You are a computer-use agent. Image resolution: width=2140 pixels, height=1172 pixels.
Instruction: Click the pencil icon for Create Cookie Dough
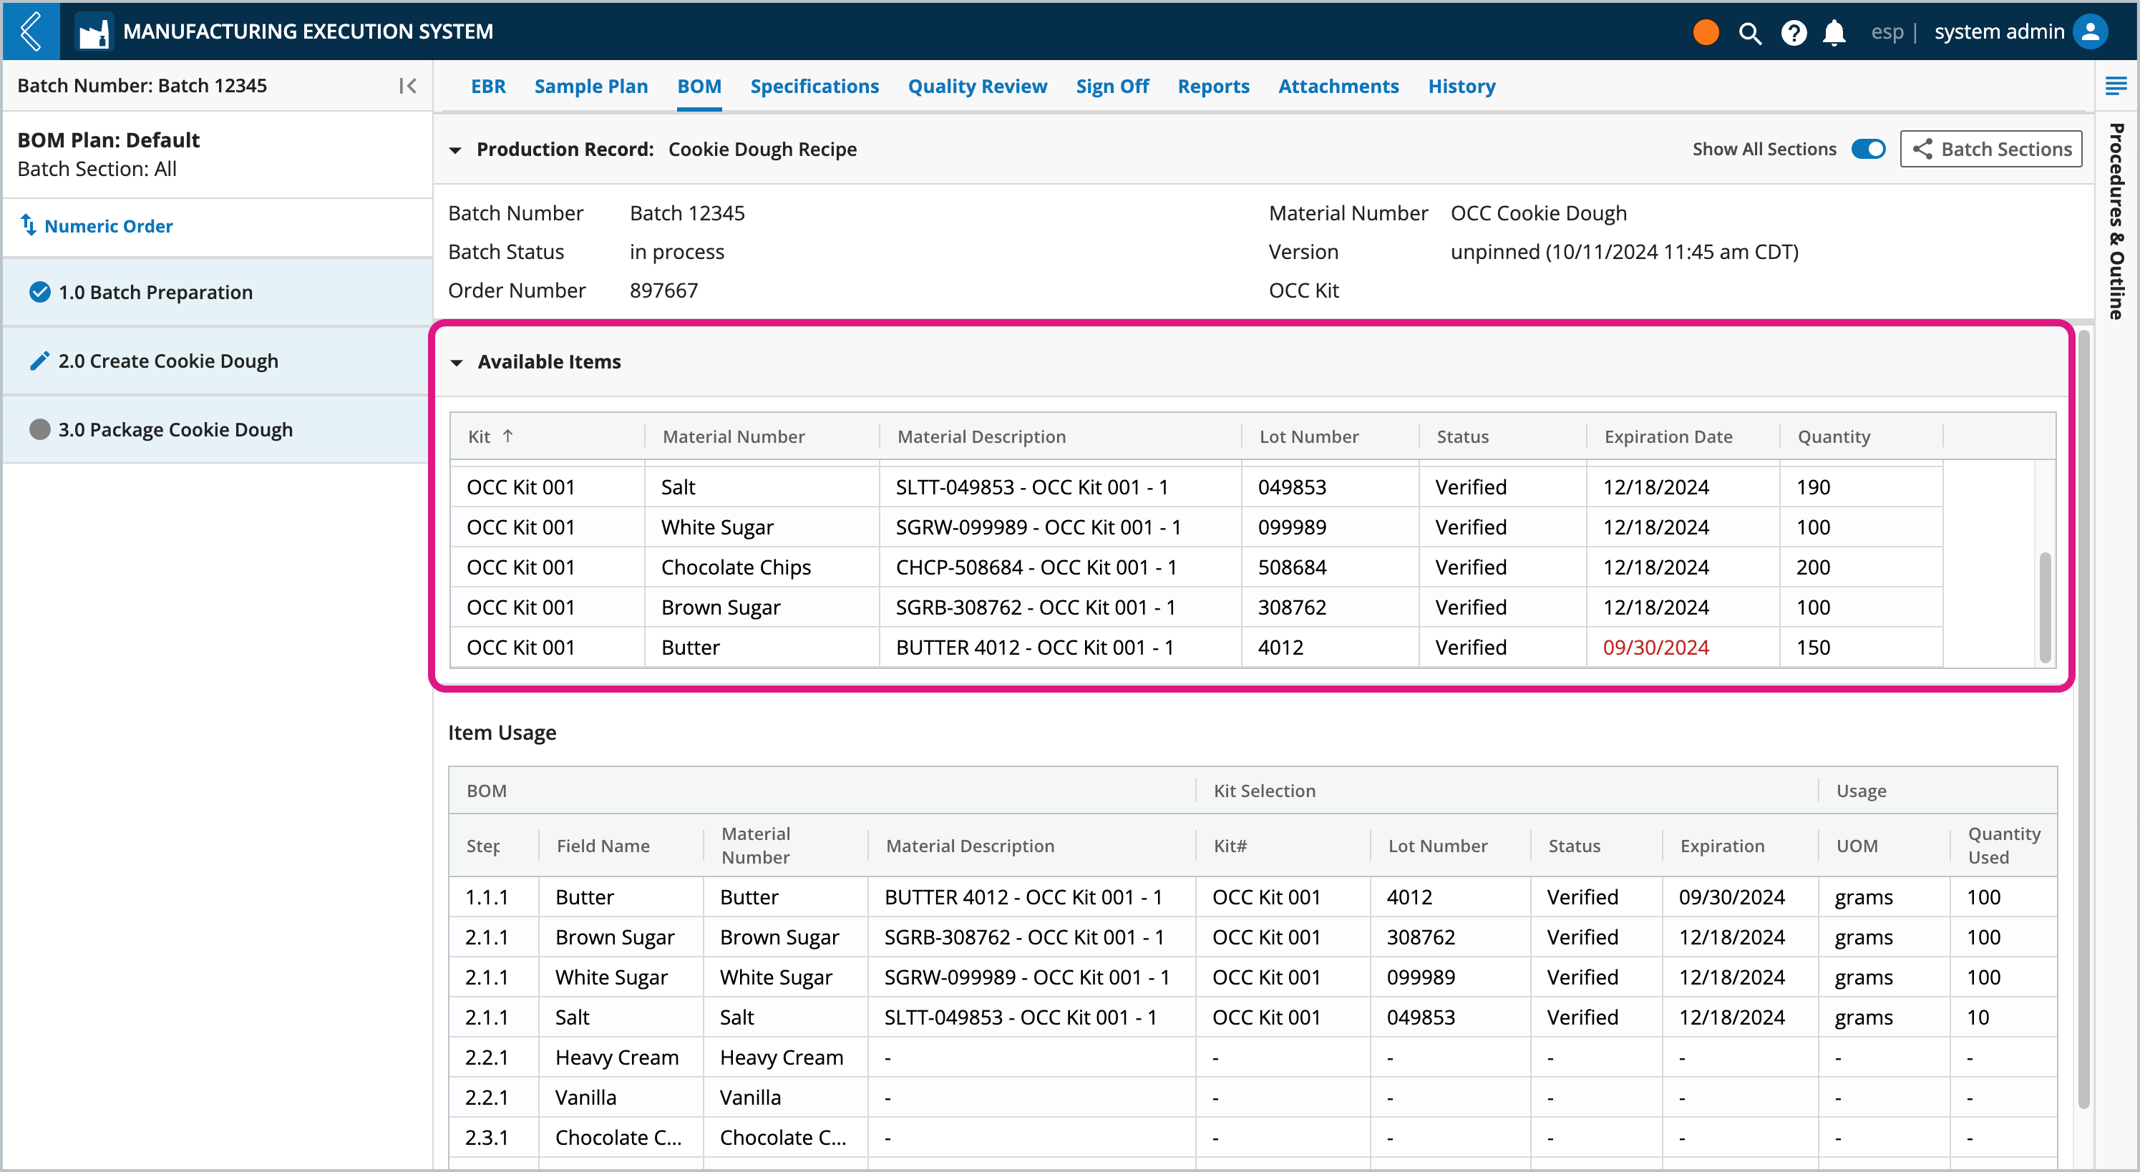click(x=39, y=361)
